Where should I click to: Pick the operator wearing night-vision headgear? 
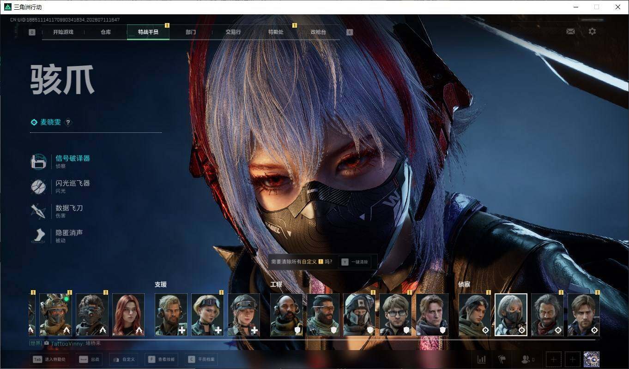pos(92,315)
